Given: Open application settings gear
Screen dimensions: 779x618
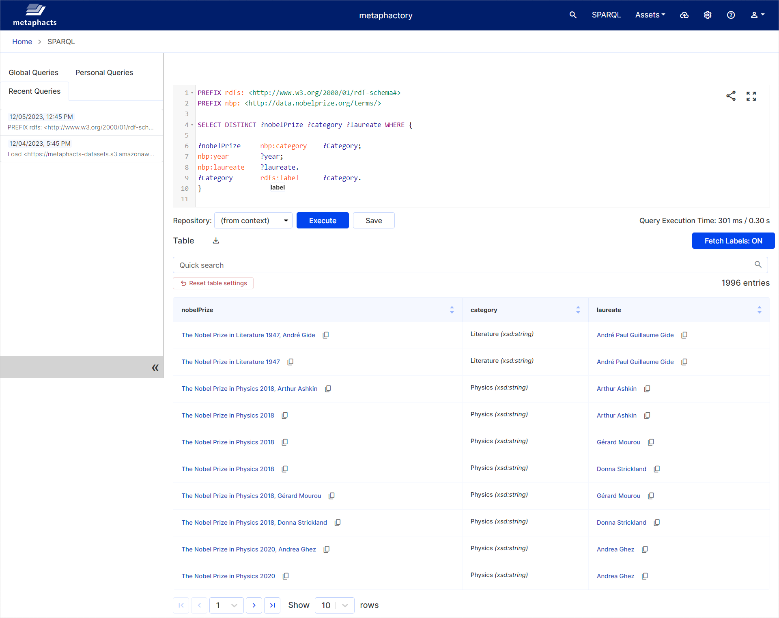Looking at the screenshot, I should [707, 15].
